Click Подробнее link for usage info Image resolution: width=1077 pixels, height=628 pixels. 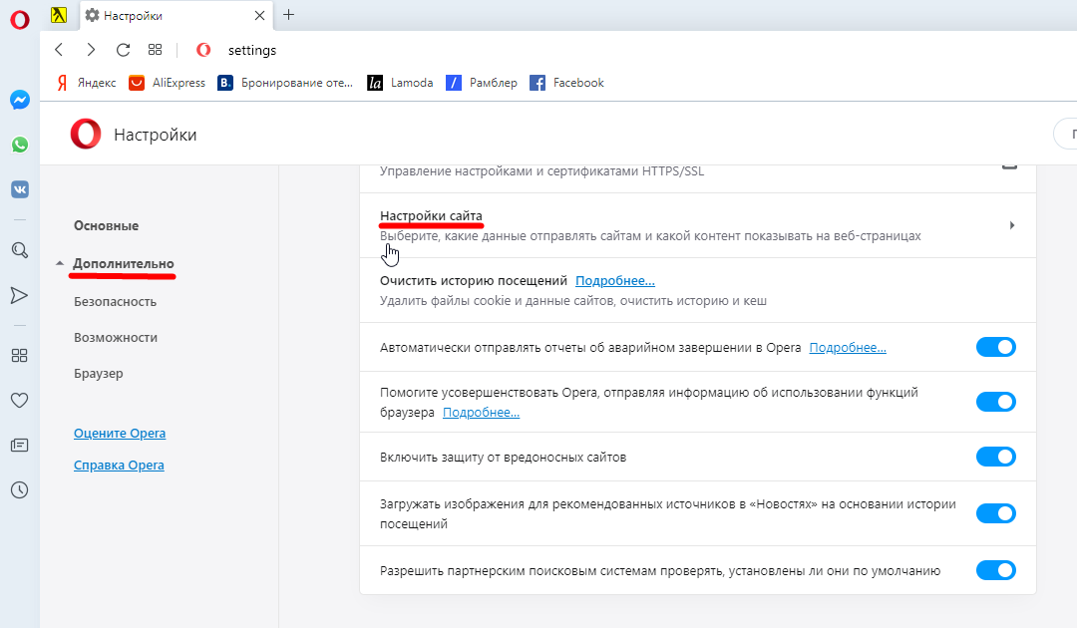[x=481, y=413]
